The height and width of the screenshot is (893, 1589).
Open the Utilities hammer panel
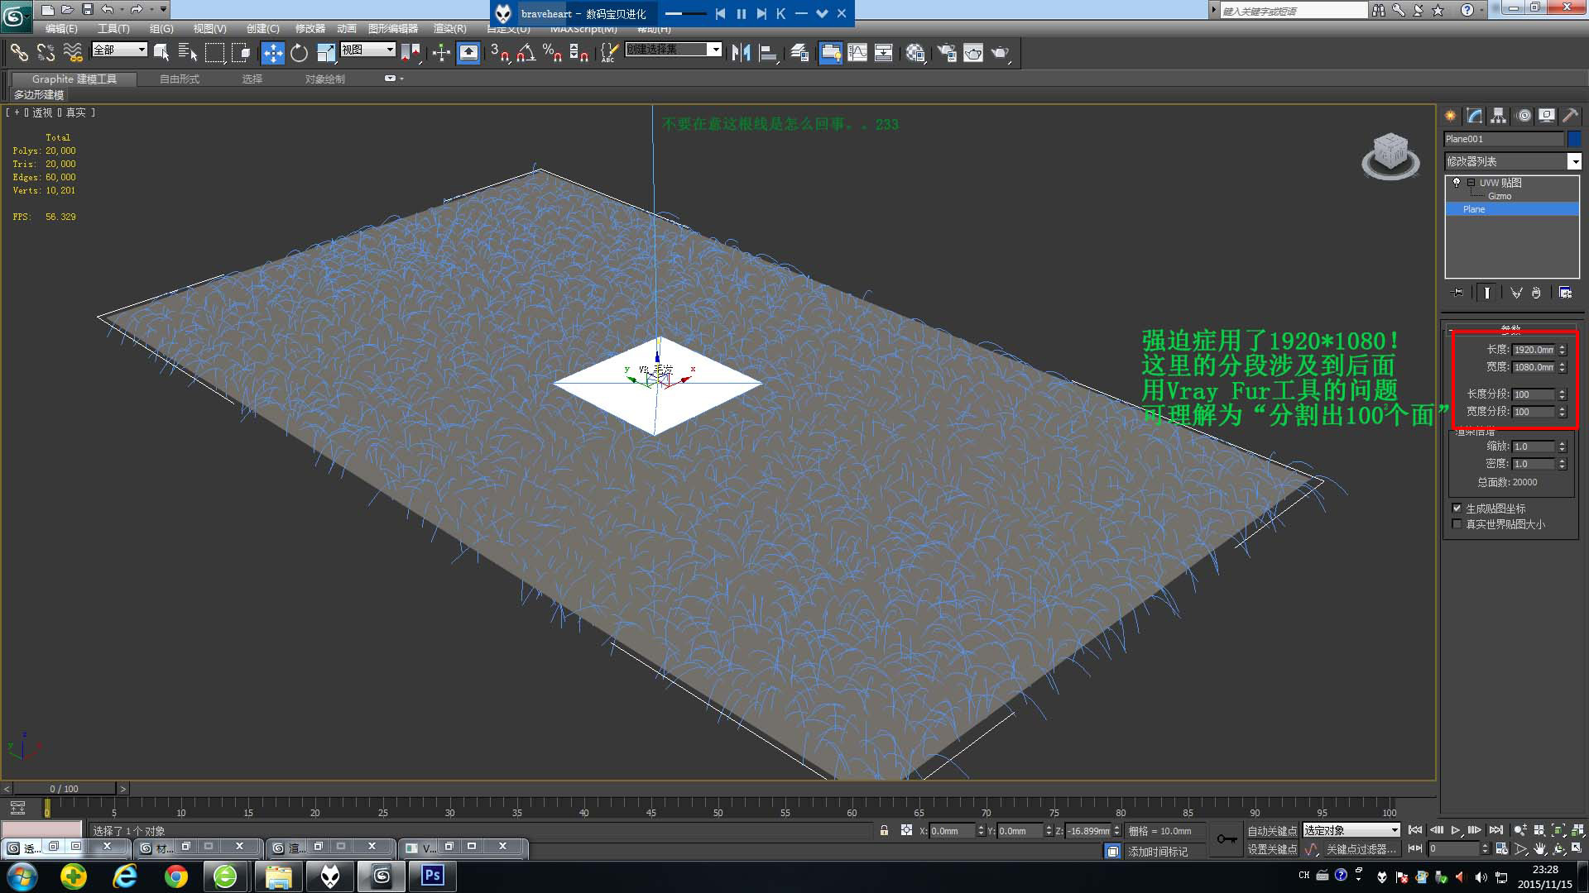tap(1570, 116)
